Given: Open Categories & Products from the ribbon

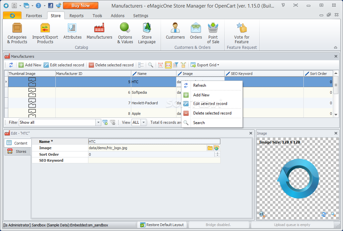Looking at the screenshot, I should (x=17, y=33).
